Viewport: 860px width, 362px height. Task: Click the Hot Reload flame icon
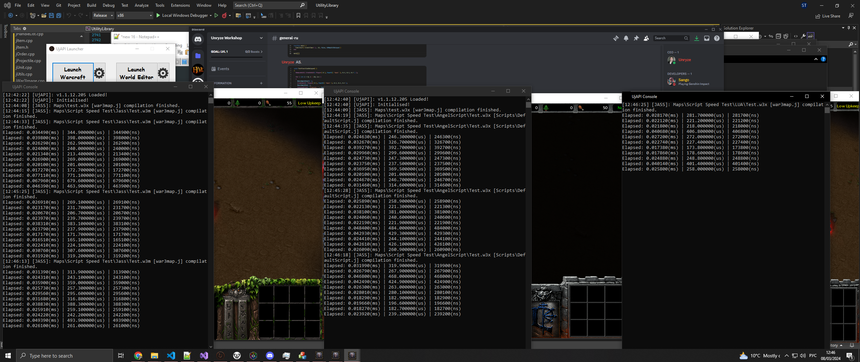coord(224,15)
